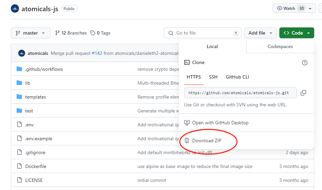The width and height of the screenshot is (322, 190).
Task: Open the .env file
Action: coord(29,125)
